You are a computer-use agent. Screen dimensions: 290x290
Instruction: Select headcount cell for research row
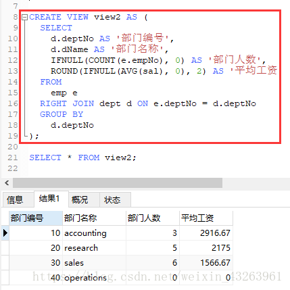point(153,248)
